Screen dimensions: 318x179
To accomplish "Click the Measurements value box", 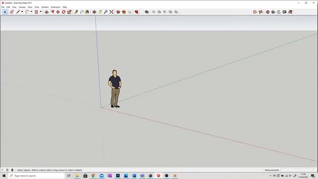I will pos(297,170).
